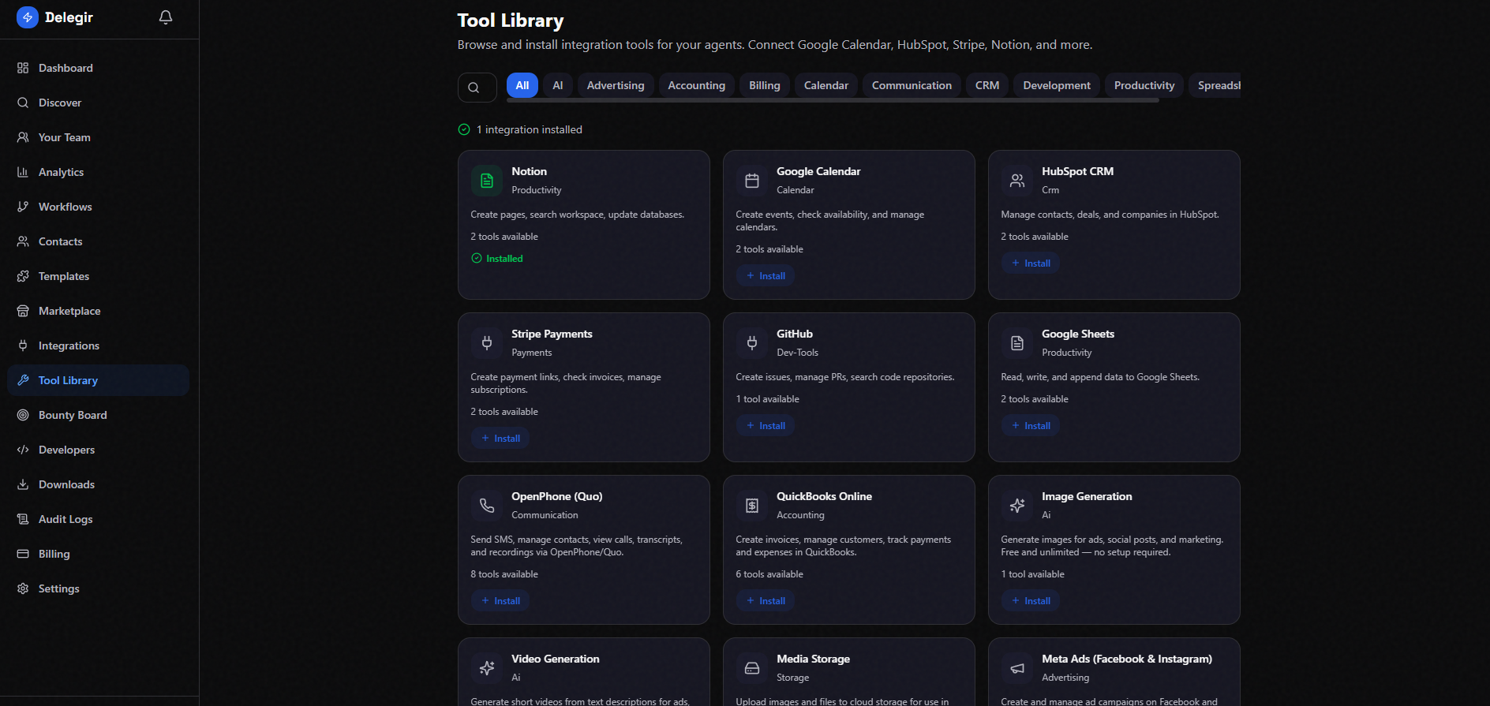The width and height of the screenshot is (1490, 706).
Task: Click the Downloads arrow icon
Action: pos(23,484)
